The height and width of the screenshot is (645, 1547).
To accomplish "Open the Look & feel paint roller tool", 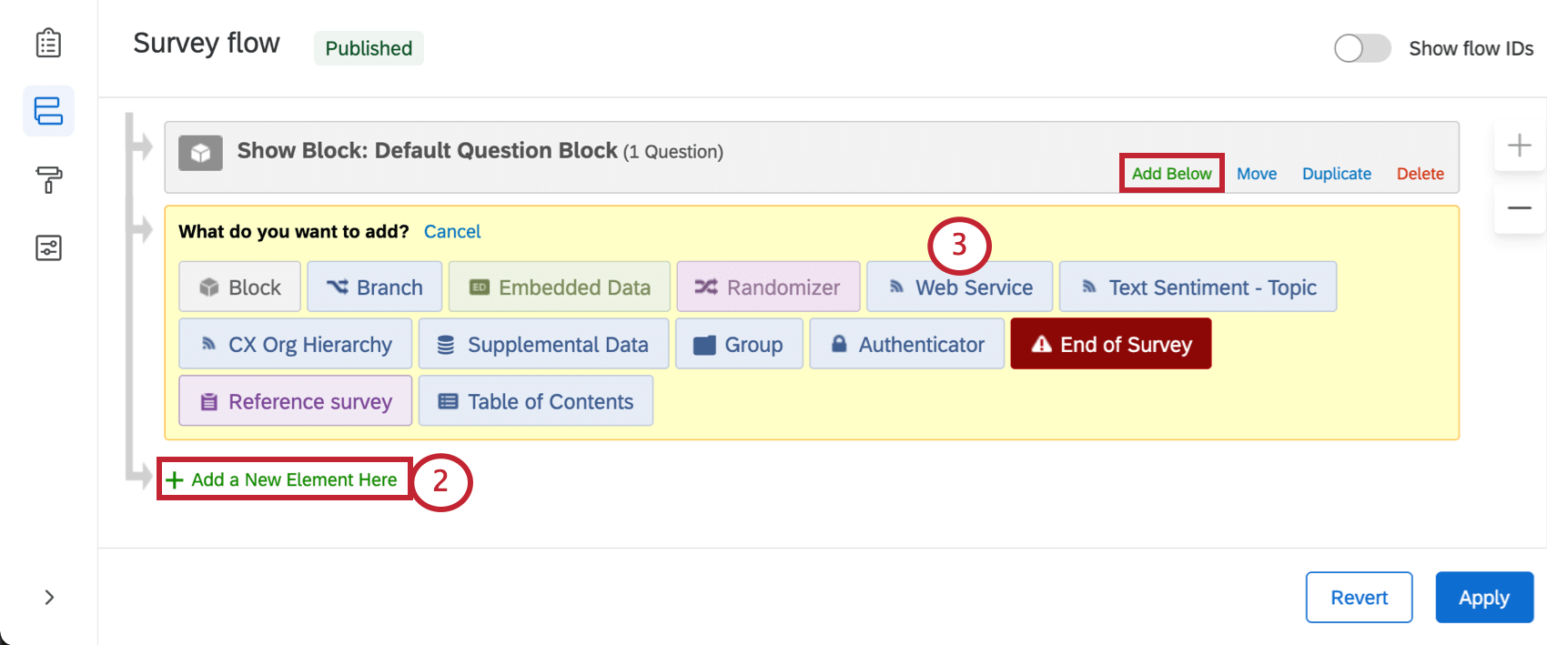I will pos(48,179).
